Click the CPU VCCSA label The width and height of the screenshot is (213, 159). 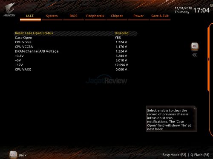pyautogui.click(x=24, y=47)
